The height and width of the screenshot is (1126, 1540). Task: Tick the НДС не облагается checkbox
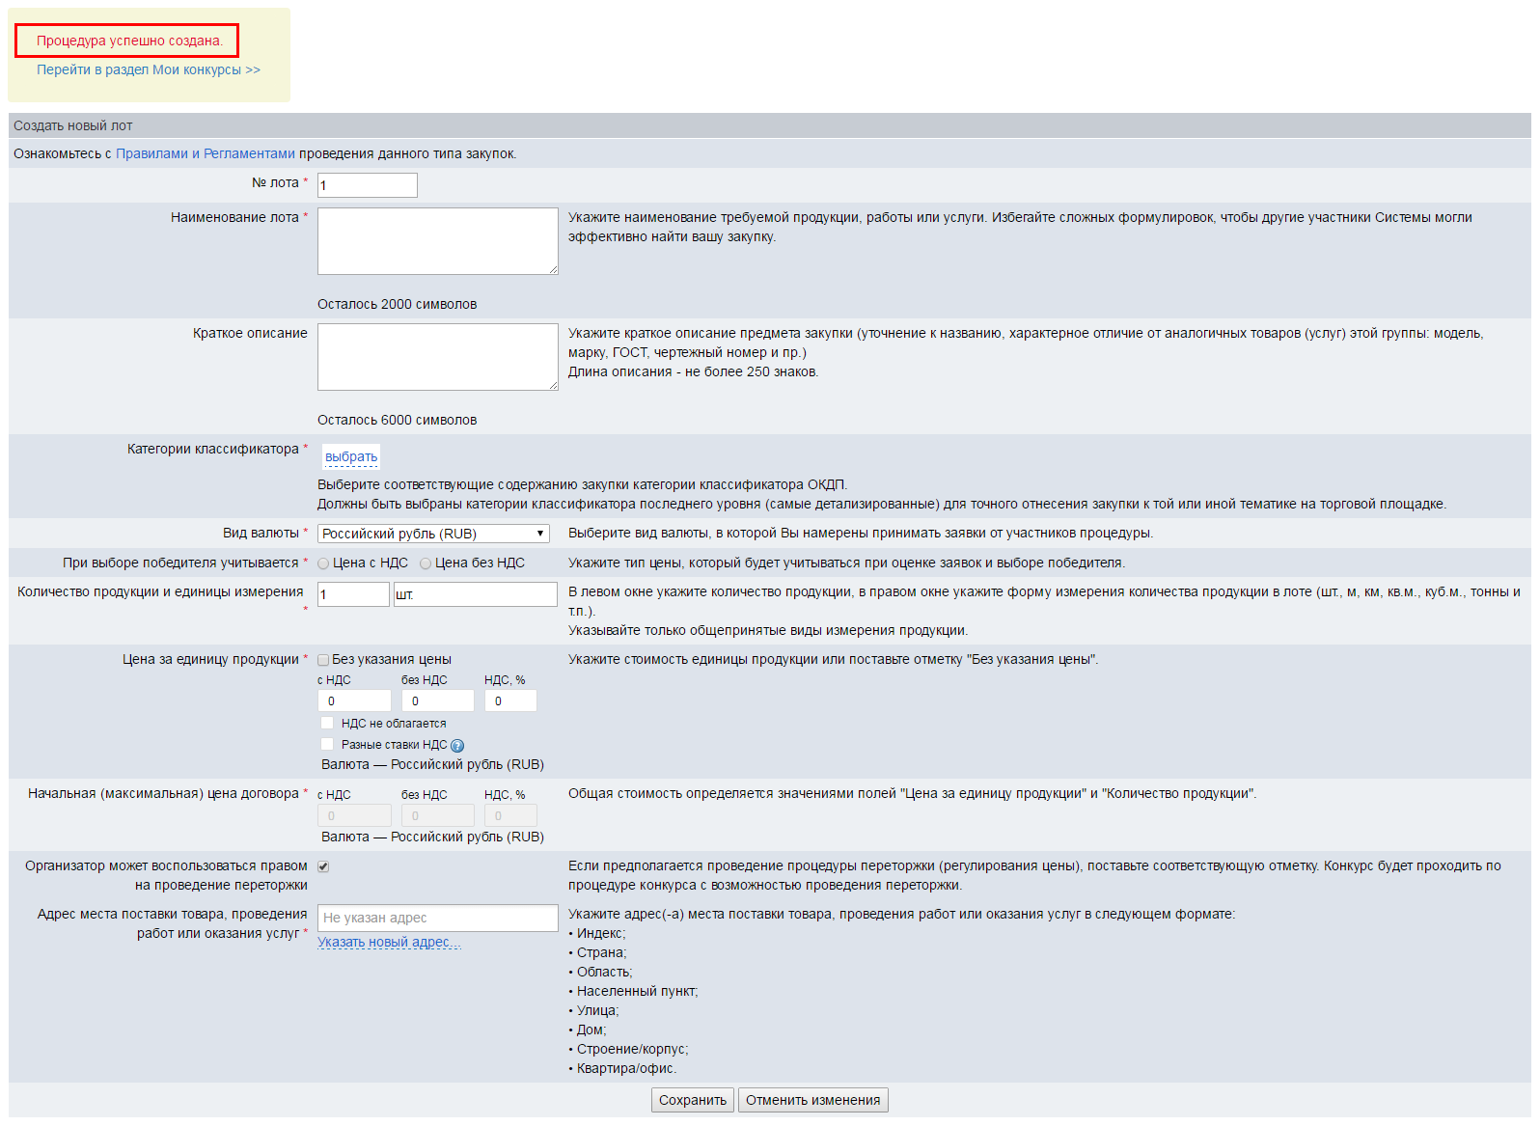point(326,723)
